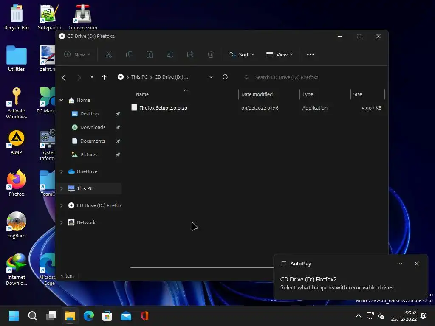Launch AIMP from the desktop
The width and height of the screenshot is (435, 326).
click(x=17, y=142)
